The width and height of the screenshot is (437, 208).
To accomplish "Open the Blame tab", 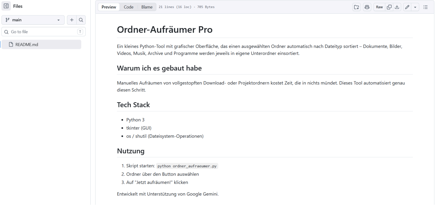I will point(147,7).
